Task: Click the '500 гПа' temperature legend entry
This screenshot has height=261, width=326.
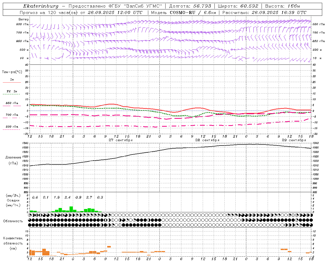Action: [12, 127]
